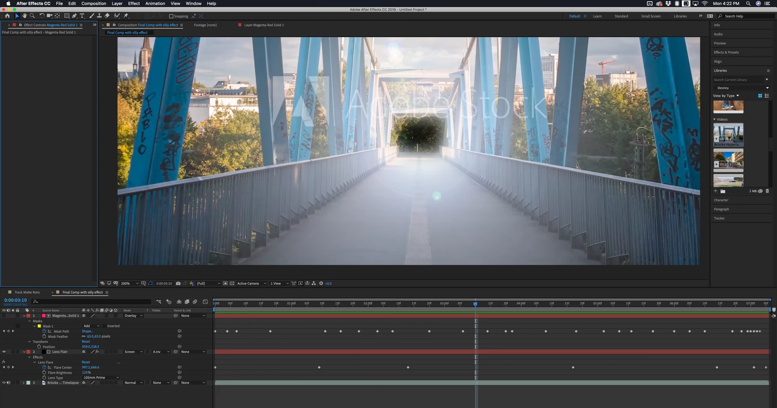Switch to the Small Screen workspace
This screenshot has height=408, width=777.
click(651, 16)
